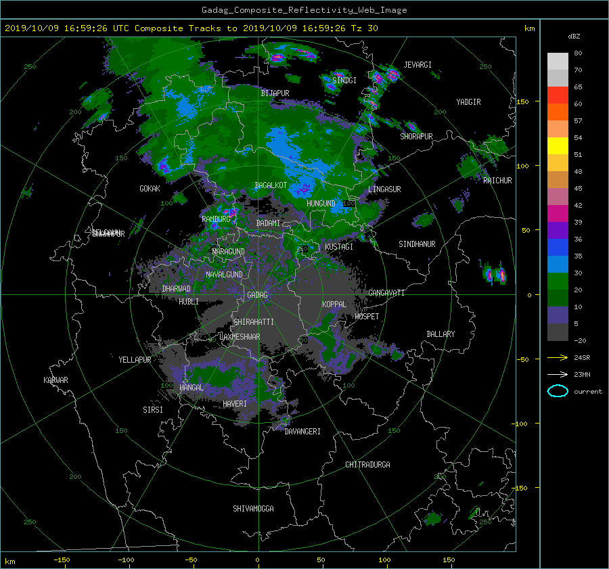Click the LINGASUR city label
The image size is (609, 569).
tap(384, 189)
